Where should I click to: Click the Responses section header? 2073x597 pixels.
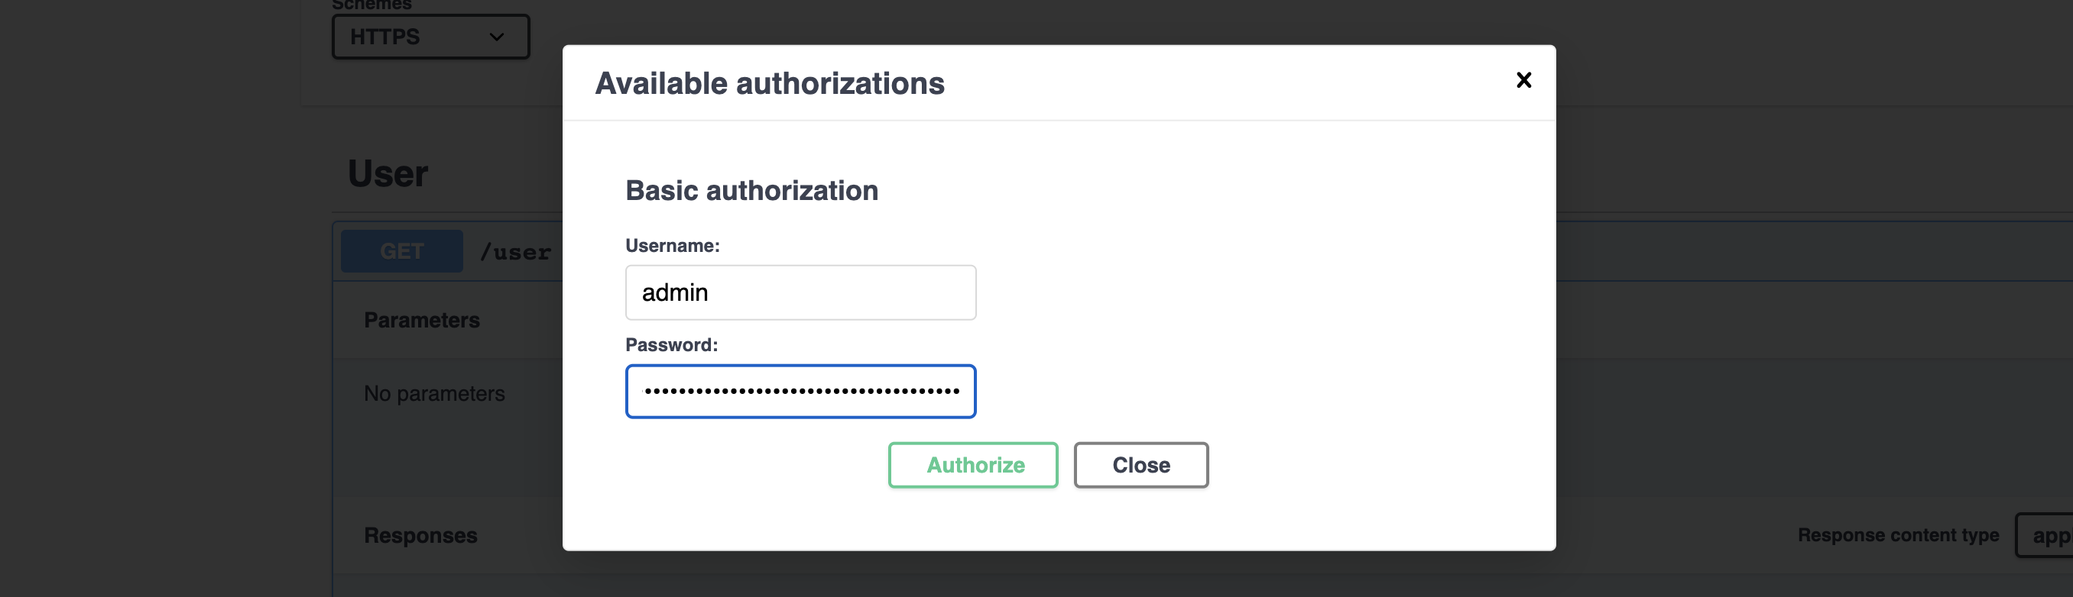(420, 534)
